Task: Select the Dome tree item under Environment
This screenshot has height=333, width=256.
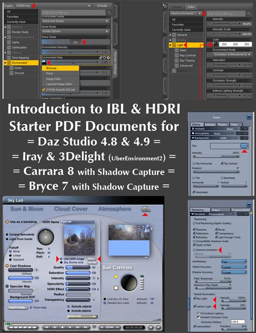Action: [x=18, y=68]
